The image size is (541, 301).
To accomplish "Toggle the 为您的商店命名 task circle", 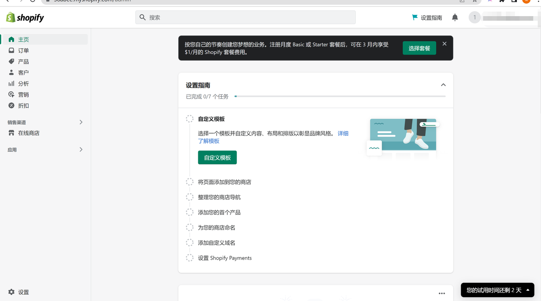I will [x=190, y=227].
